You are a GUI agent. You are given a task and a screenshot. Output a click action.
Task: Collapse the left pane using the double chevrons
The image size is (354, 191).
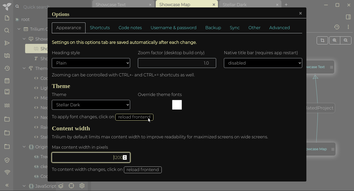click(x=7, y=185)
